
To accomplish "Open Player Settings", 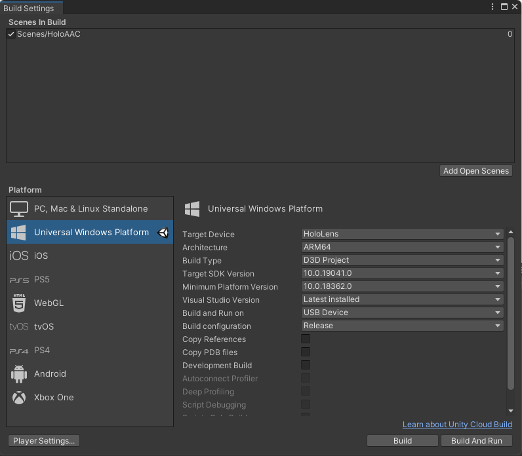I will (44, 441).
